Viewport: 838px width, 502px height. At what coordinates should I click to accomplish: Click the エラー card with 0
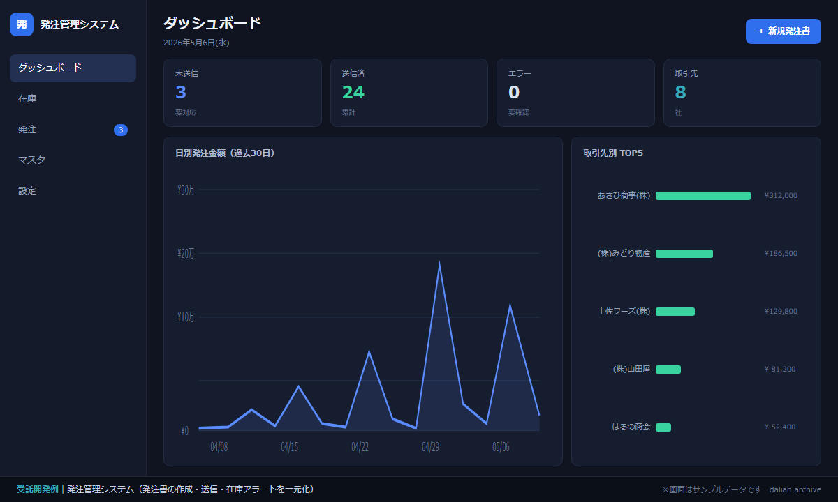click(x=575, y=93)
